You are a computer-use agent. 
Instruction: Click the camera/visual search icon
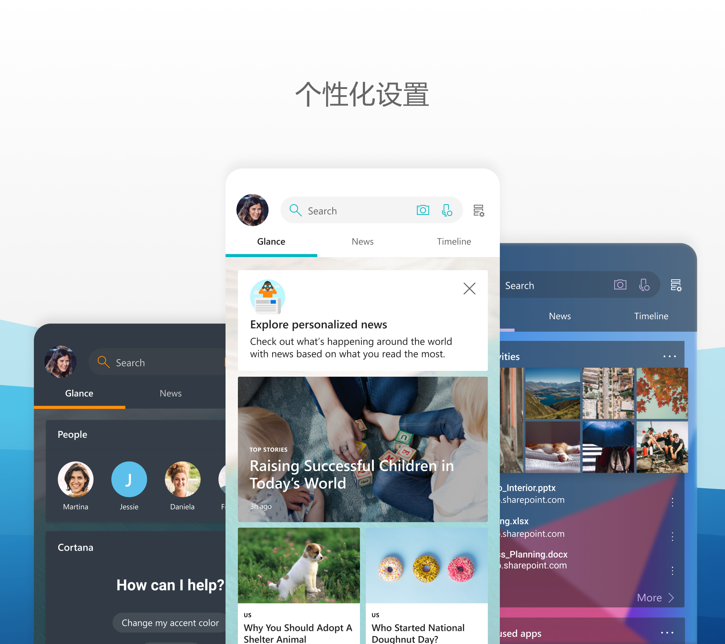pyautogui.click(x=423, y=209)
